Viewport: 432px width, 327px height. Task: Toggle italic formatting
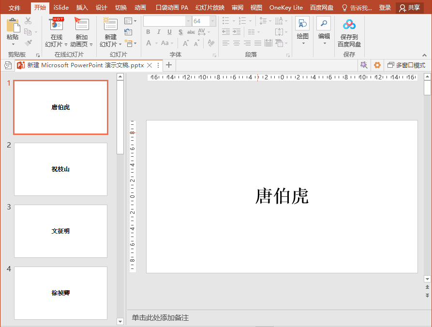(159, 32)
